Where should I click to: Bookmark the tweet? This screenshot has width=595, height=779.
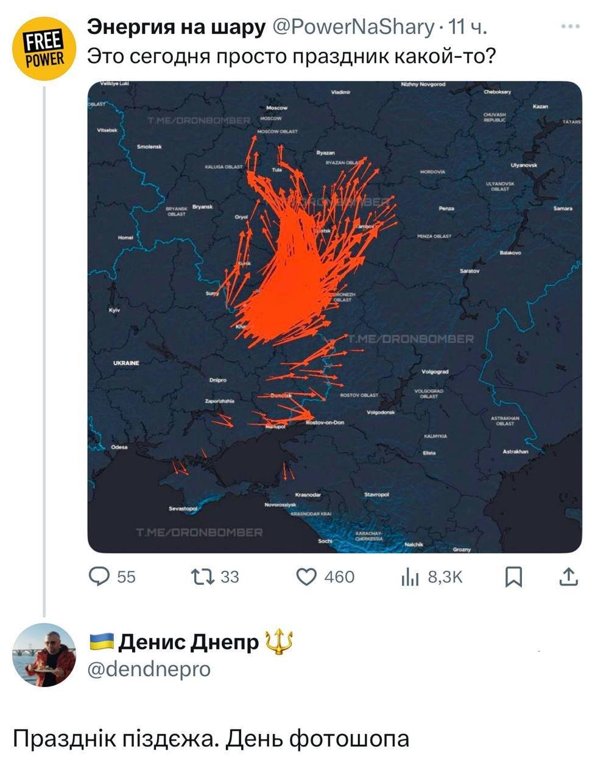[x=515, y=576]
